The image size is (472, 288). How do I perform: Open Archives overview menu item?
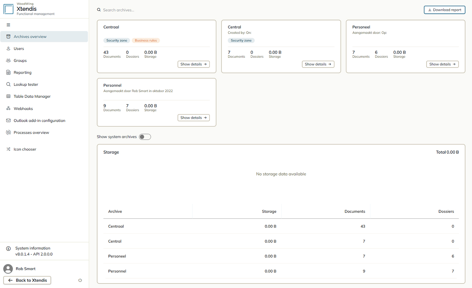coord(44,36)
